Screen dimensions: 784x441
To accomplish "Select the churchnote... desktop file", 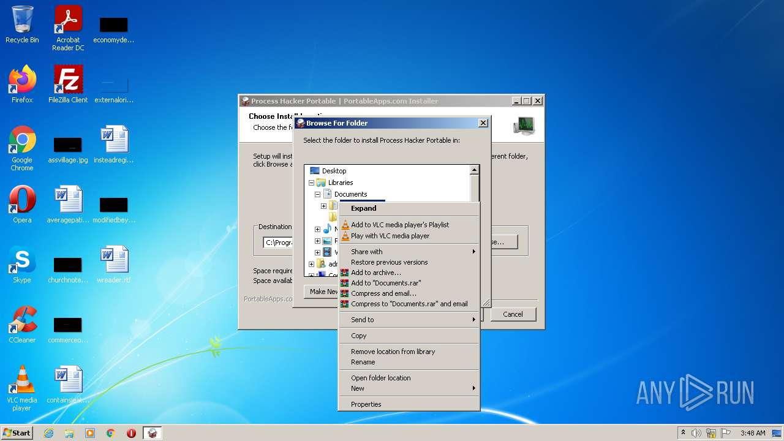I will pos(68,269).
